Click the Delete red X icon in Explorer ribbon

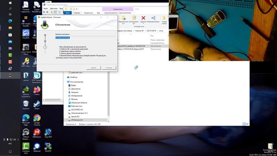click(143, 18)
